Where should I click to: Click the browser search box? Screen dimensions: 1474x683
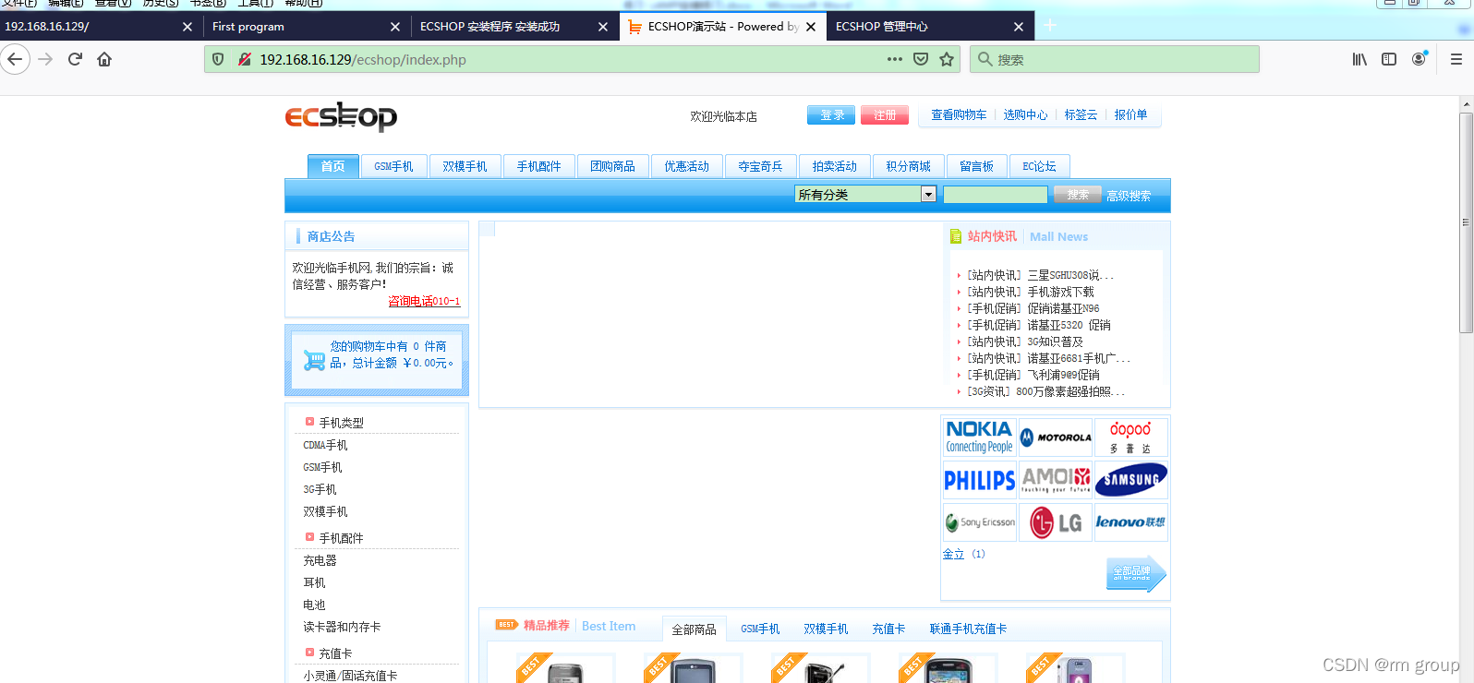pyautogui.click(x=1115, y=59)
